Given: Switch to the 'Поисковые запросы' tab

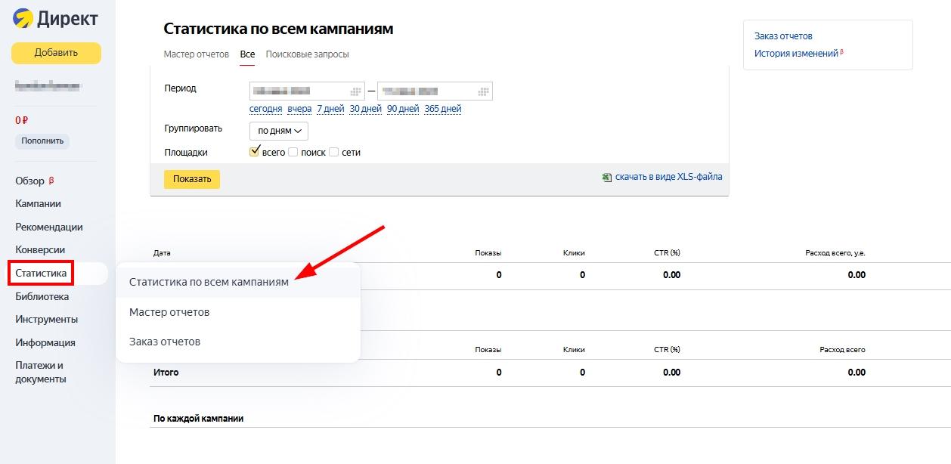Looking at the screenshot, I should 307,54.
